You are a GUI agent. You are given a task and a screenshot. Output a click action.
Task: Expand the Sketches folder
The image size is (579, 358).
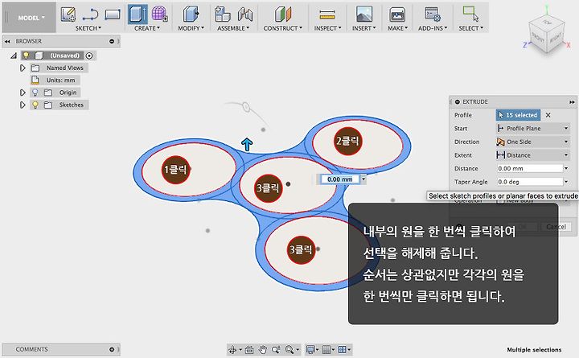(23, 105)
